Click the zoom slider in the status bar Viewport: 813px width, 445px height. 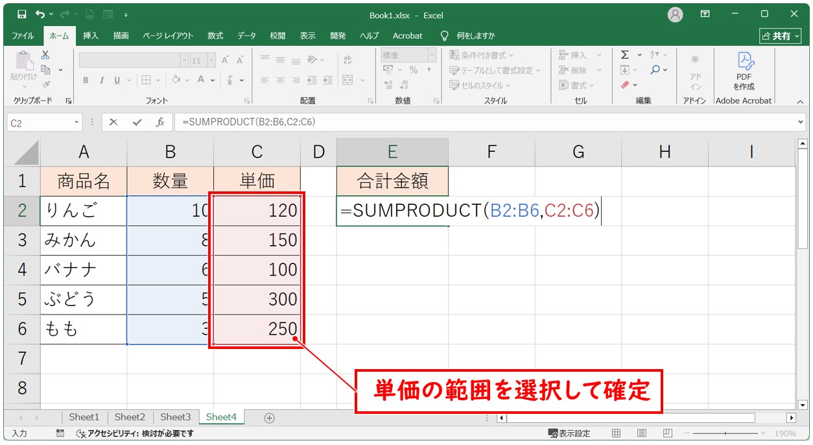click(x=725, y=433)
